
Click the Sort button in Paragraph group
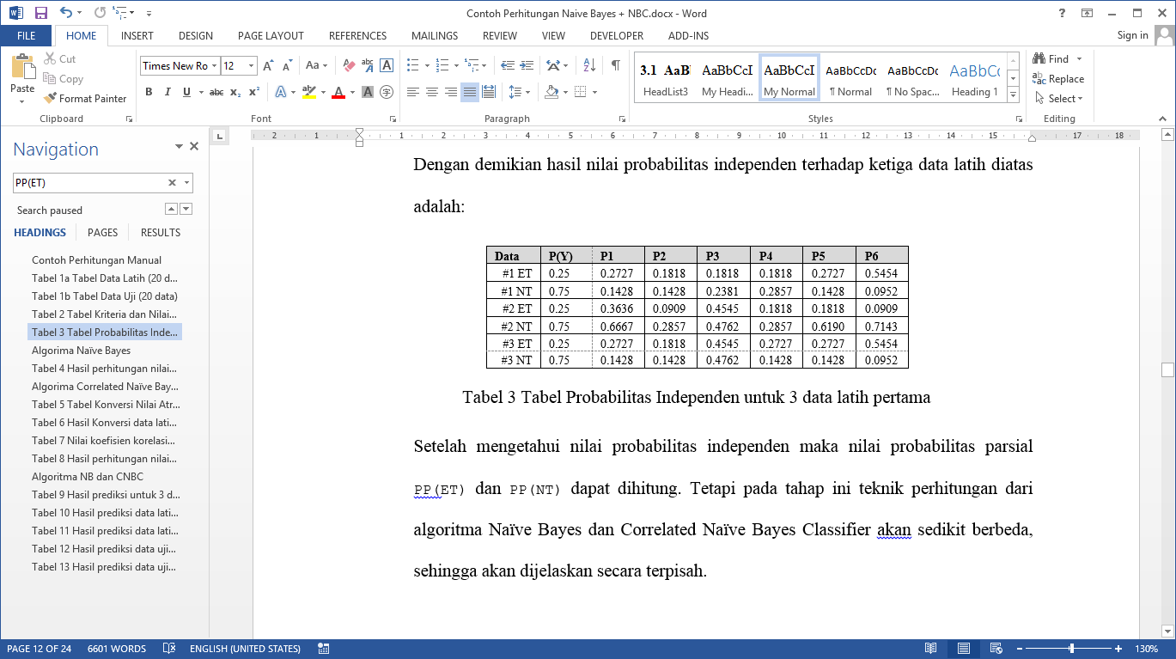[x=589, y=65]
